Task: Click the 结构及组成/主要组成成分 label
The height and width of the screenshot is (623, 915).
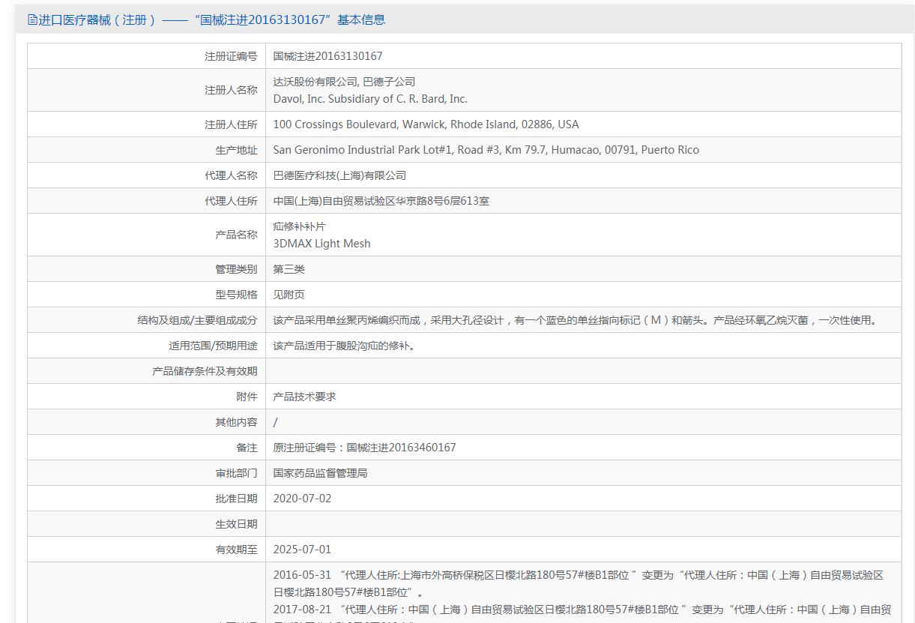Action: pos(197,320)
